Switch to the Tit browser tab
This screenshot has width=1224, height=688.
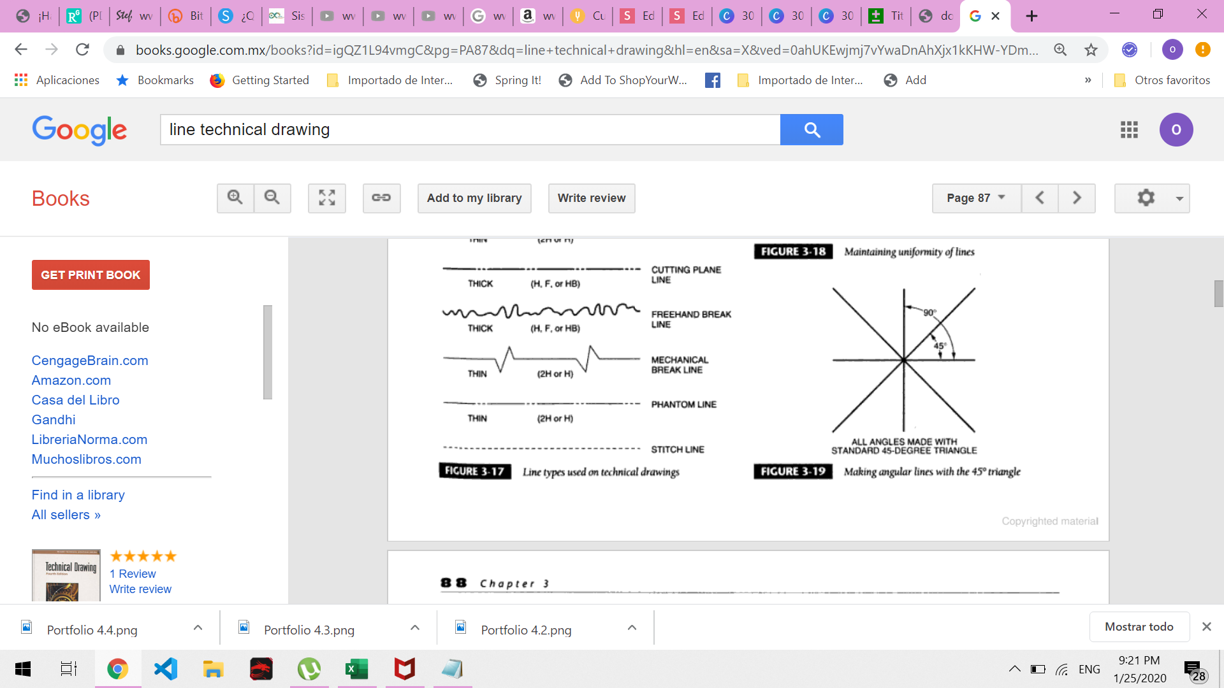pos(887,16)
